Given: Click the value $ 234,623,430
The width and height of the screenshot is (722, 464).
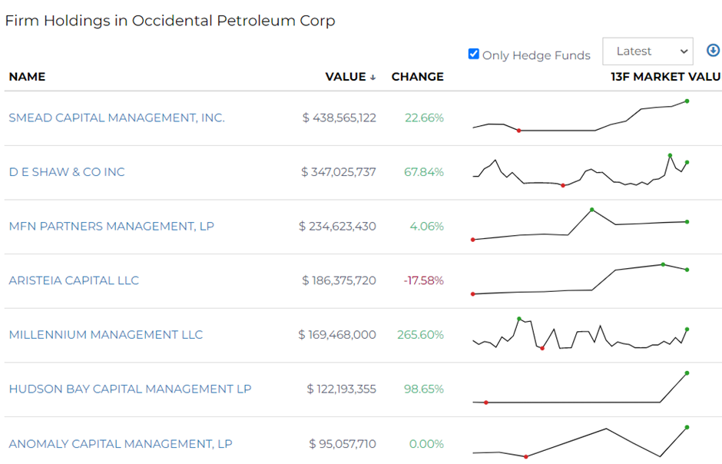Looking at the screenshot, I should [x=337, y=227].
